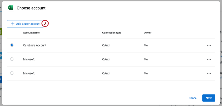Click the Owner column header
This screenshot has width=222, height=106.
148,33
